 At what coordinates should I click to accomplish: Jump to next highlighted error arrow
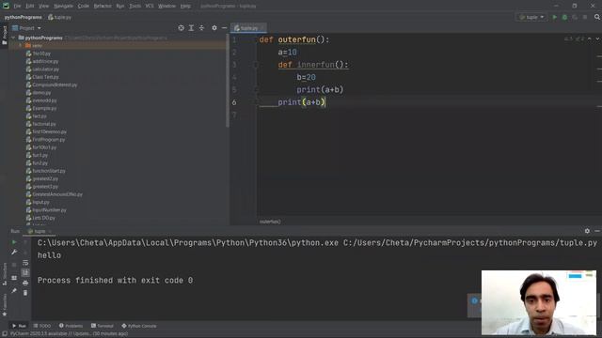pyautogui.click(x=597, y=39)
